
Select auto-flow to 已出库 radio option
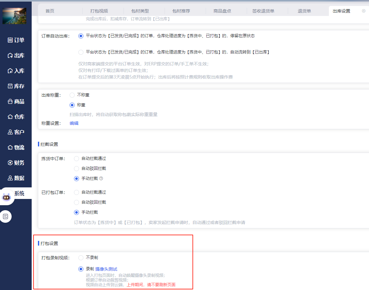pos(81,52)
